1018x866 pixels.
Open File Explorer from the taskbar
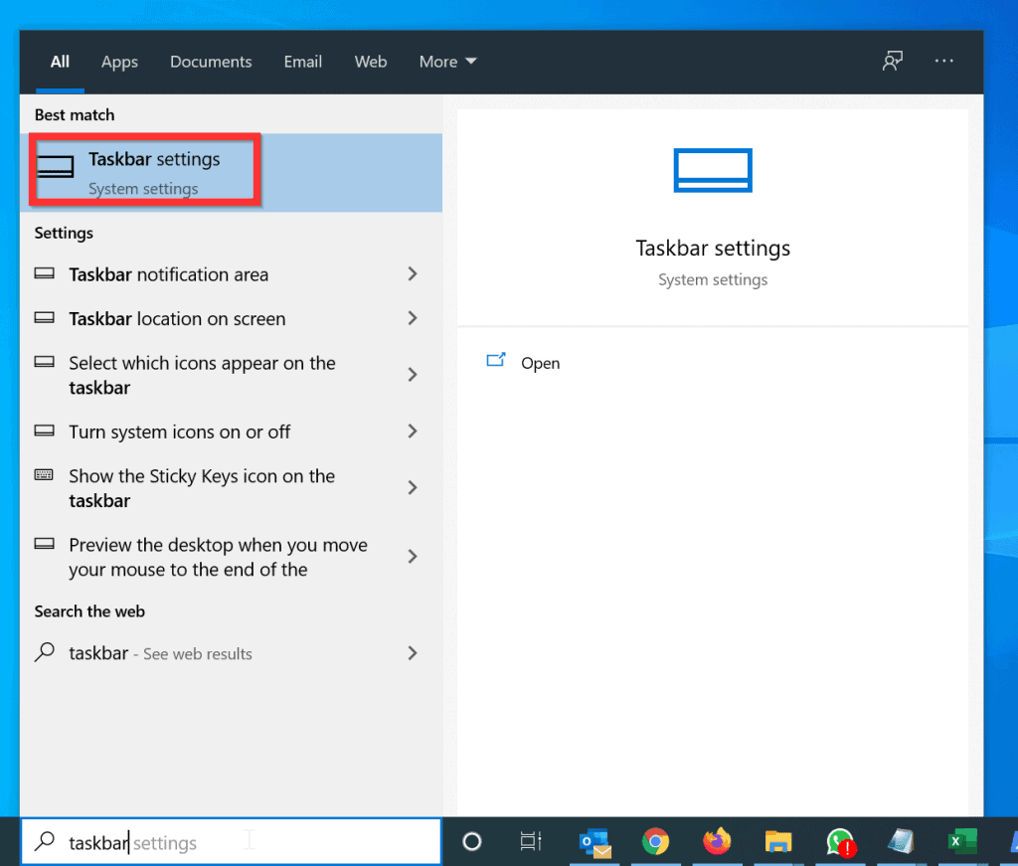(778, 842)
